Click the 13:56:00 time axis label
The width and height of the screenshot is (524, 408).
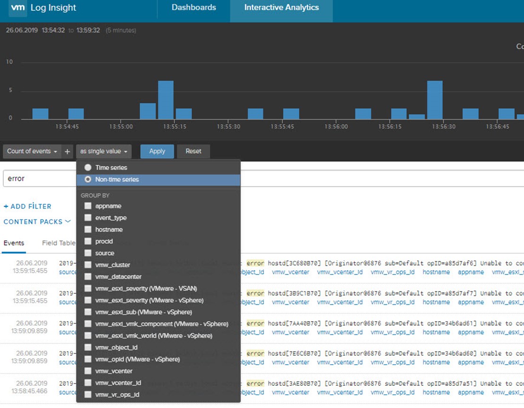[336, 126]
